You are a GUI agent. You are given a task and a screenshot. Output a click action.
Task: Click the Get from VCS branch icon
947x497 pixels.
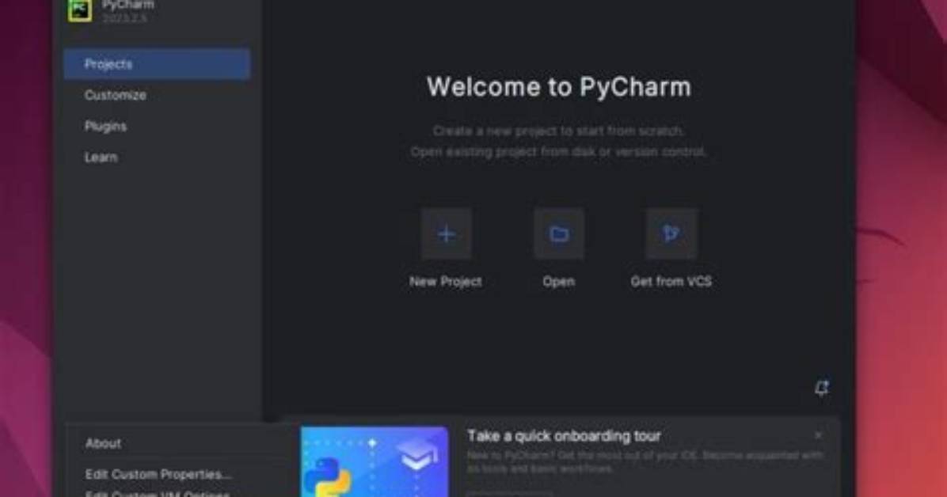click(671, 233)
